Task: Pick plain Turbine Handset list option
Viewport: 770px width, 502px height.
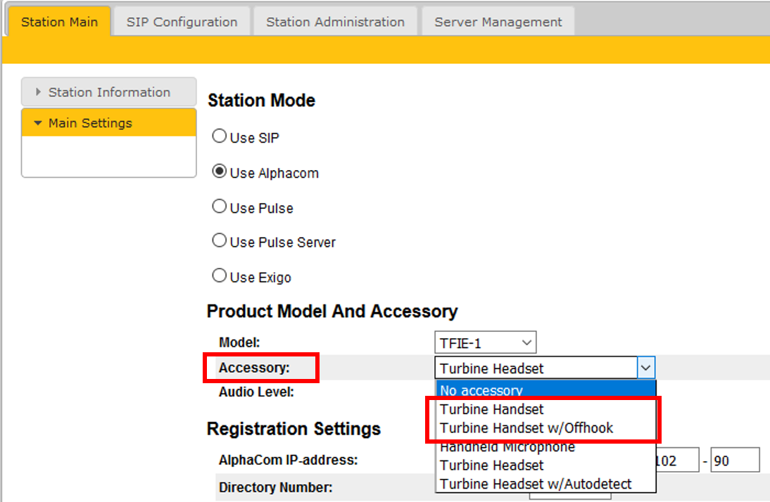Action: tap(492, 408)
